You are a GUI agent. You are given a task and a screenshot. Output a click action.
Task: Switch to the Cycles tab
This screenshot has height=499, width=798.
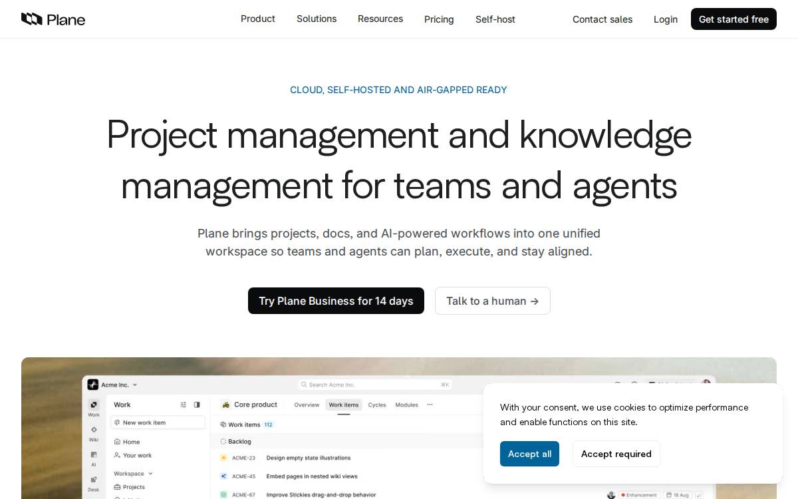[377, 405]
